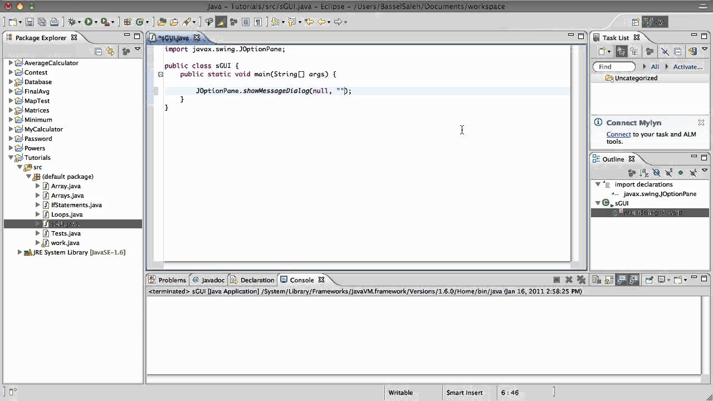Select javax.swing.JOptionPane in Outline
This screenshot has height=401, width=713.
(x=660, y=194)
